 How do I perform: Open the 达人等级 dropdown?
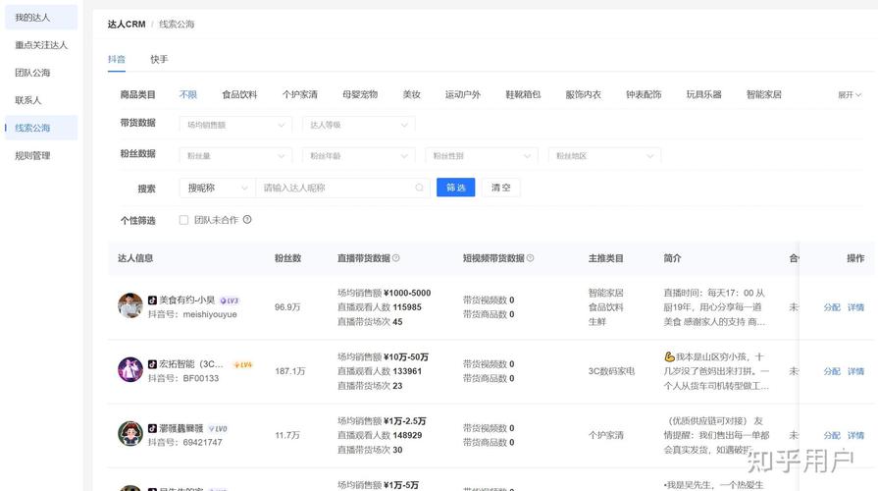[x=358, y=125]
